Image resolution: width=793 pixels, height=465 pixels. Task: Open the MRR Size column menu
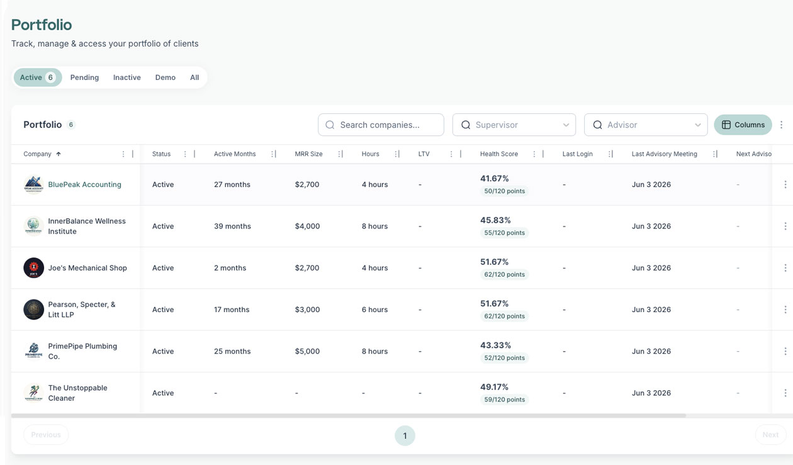(339, 154)
